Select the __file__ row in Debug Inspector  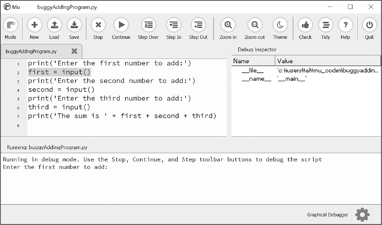coord(306,71)
